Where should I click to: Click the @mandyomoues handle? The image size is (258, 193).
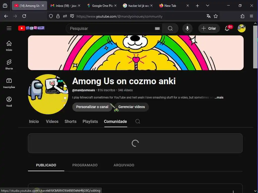84,90
